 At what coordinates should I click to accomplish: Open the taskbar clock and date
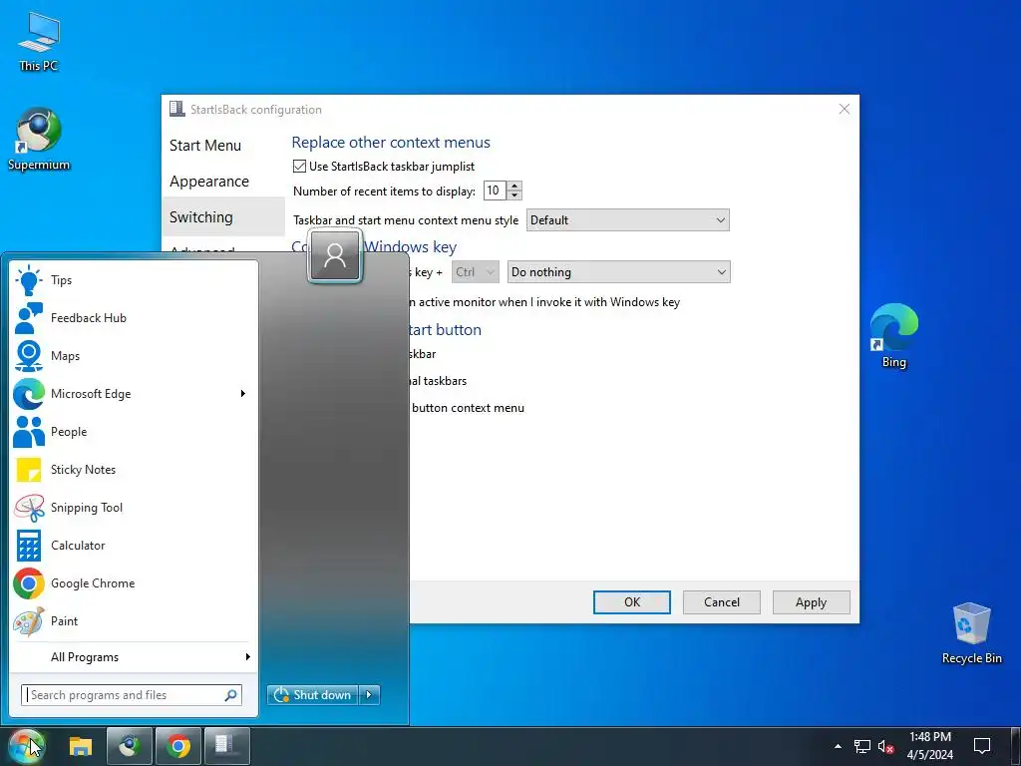tap(930, 746)
